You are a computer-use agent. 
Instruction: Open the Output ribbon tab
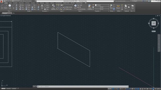(47, 3)
